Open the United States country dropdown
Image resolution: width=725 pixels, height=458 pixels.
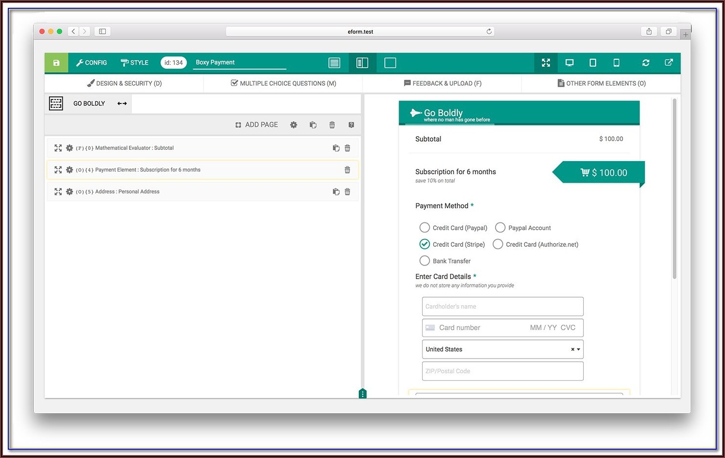pos(578,349)
